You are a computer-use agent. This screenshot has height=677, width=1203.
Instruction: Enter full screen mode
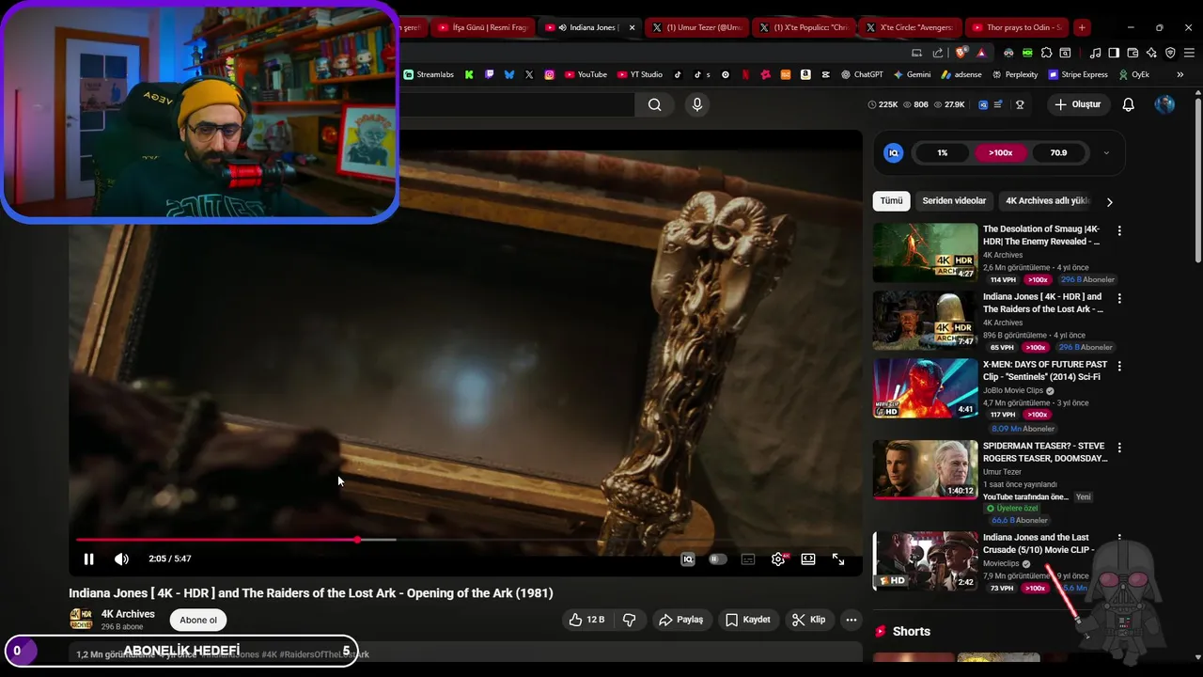coord(838,559)
